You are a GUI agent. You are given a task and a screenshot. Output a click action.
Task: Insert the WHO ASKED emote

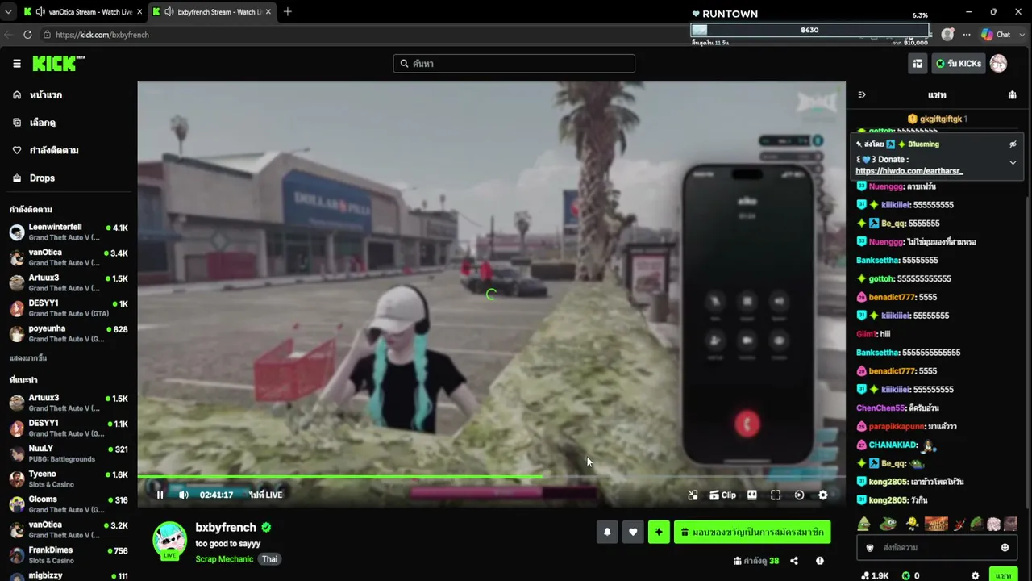(x=936, y=525)
